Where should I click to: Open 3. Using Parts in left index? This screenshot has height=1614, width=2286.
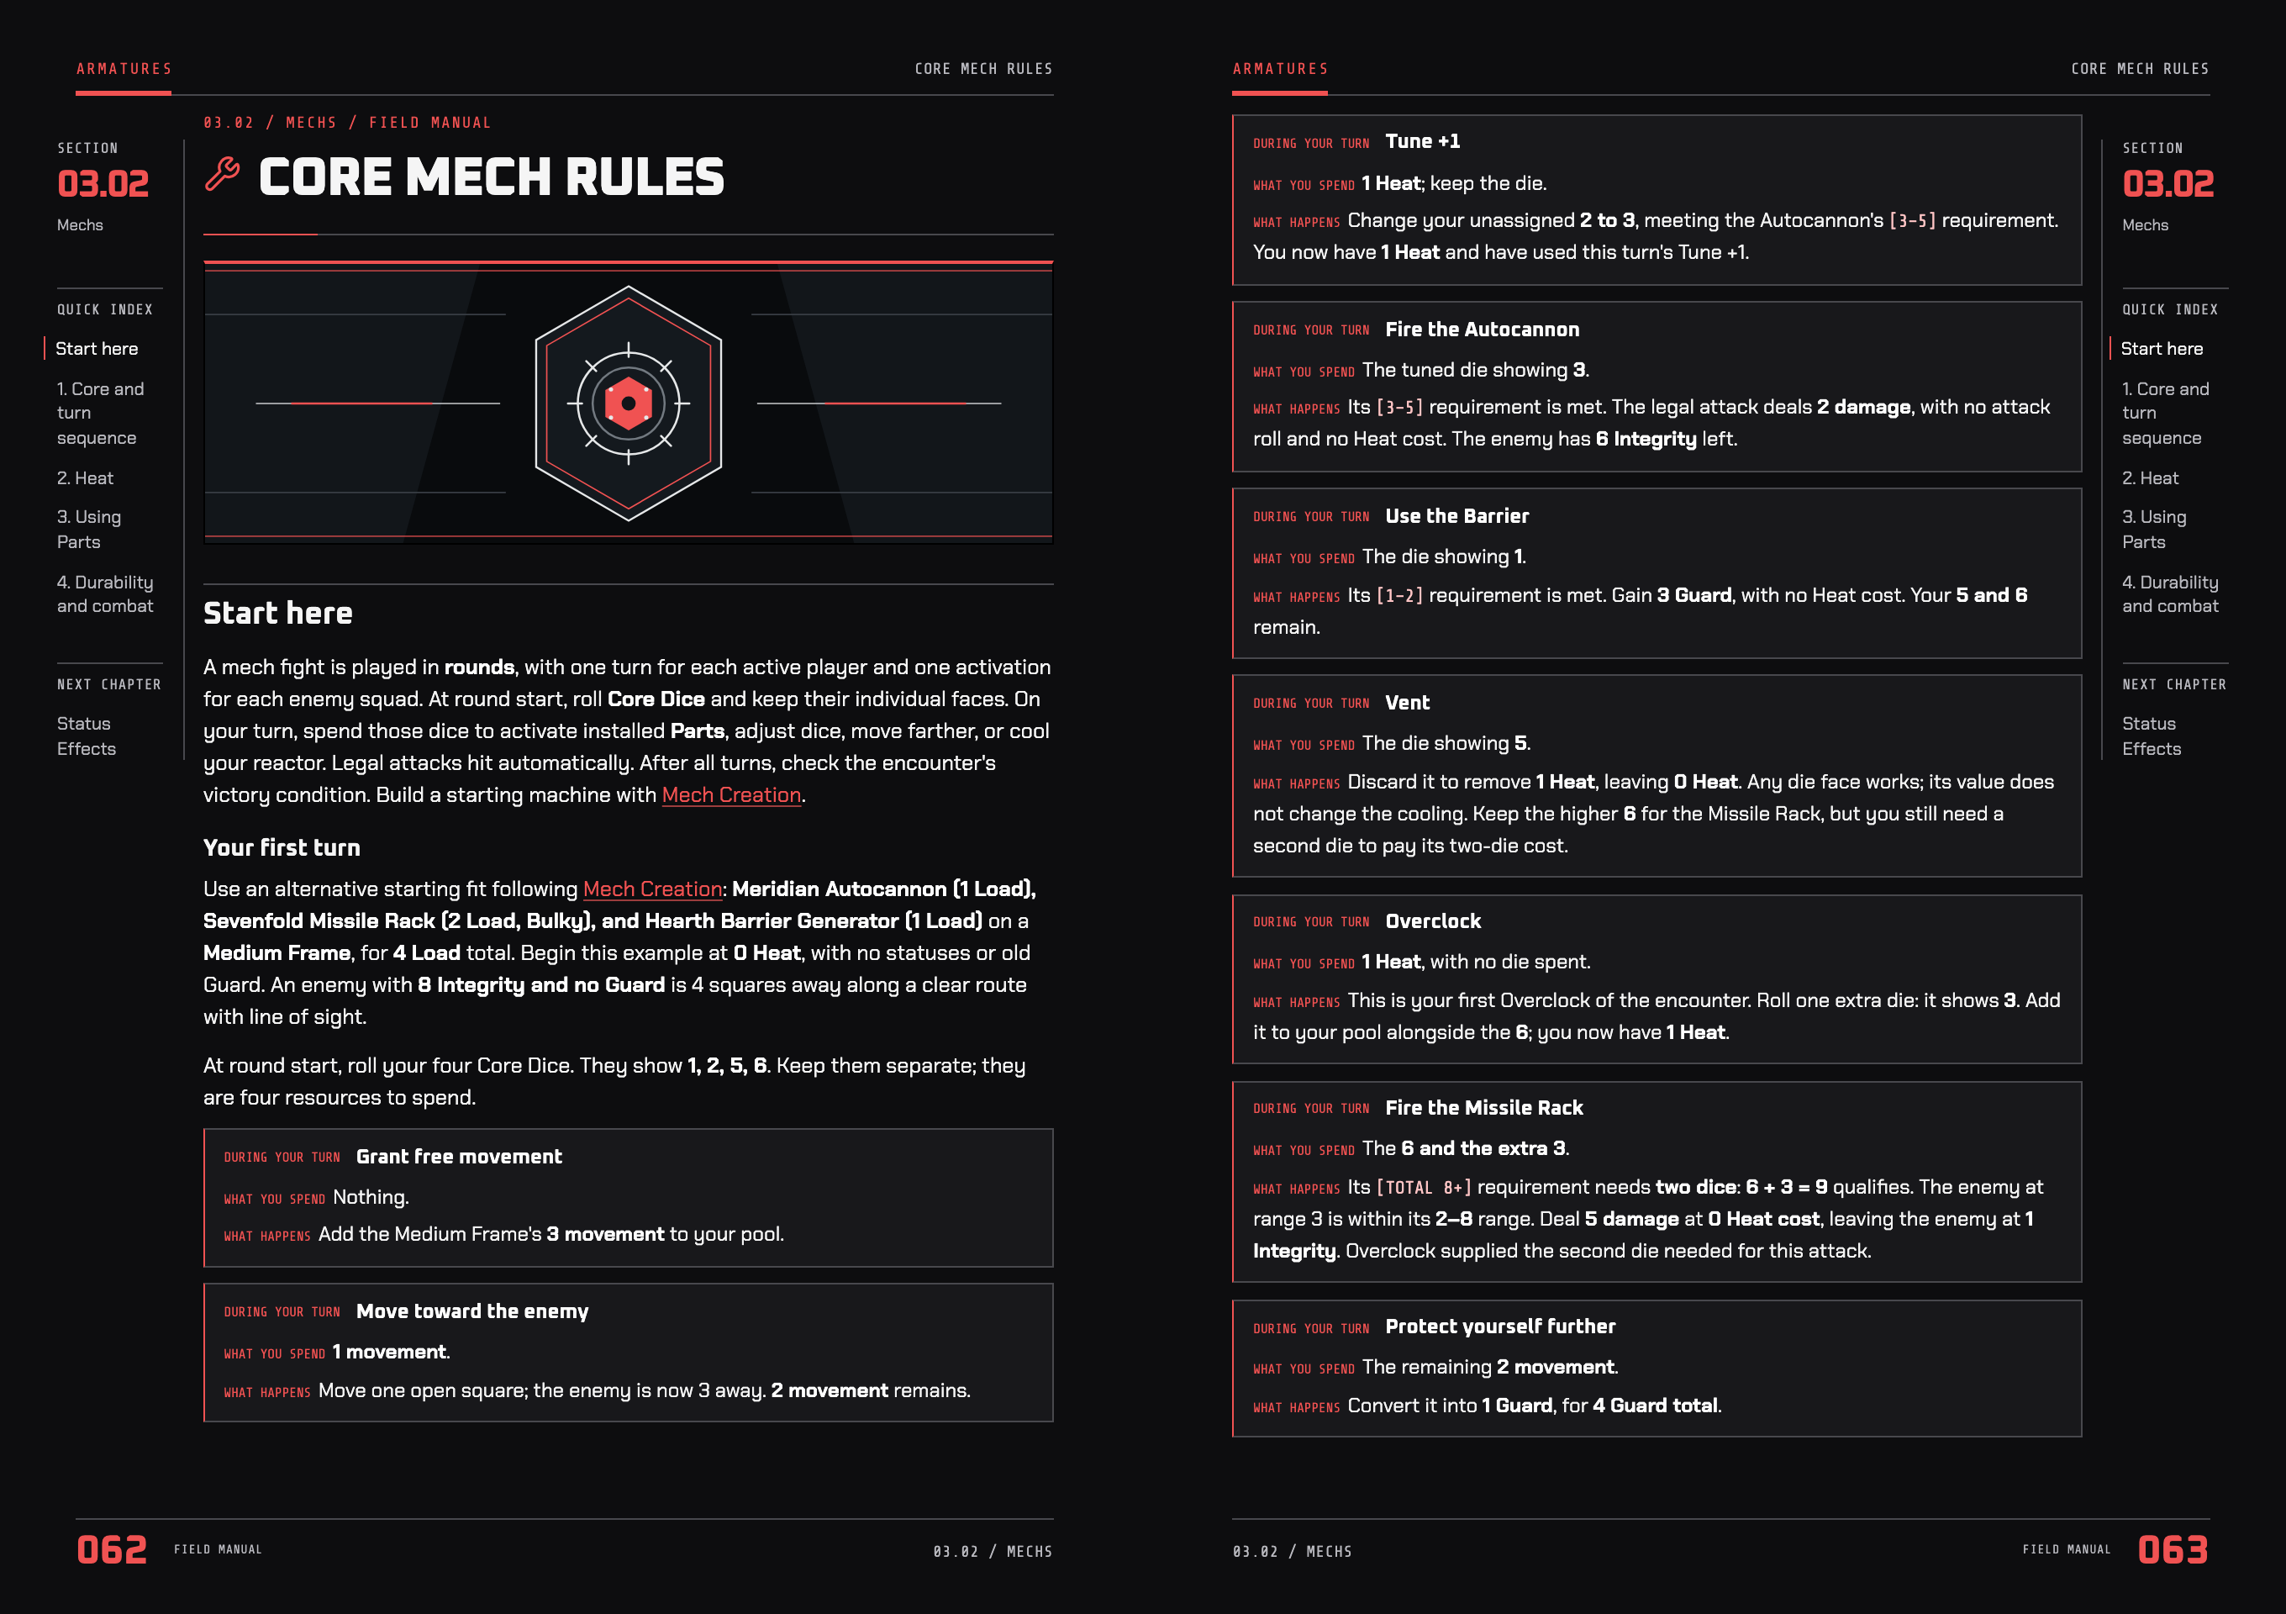(x=88, y=530)
